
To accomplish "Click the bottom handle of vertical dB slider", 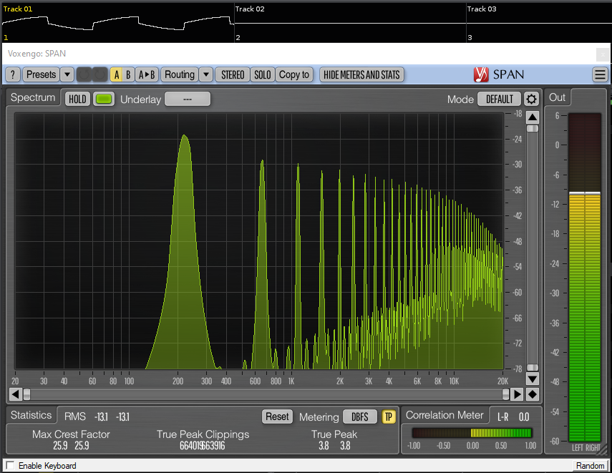I will click(533, 368).
